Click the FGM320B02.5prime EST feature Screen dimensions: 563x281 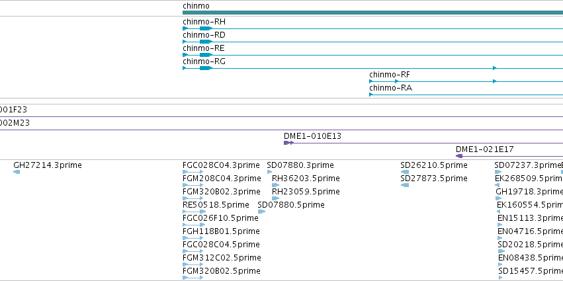tap(193, 278)
